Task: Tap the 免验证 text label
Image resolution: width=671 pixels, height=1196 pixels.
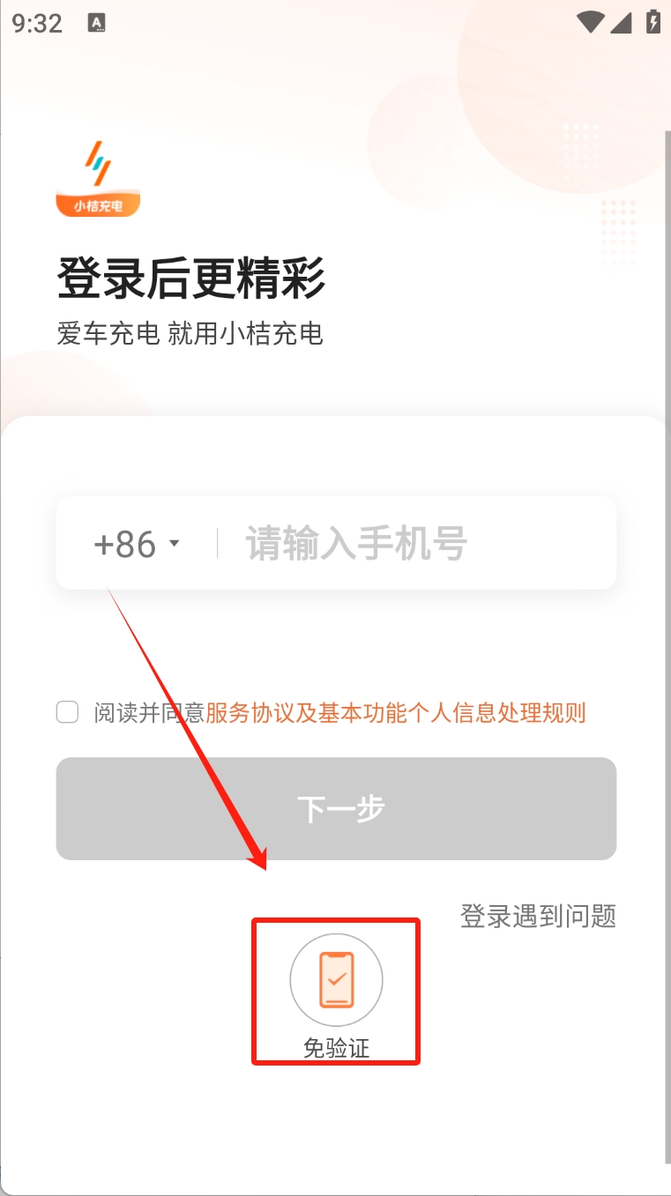Action: tap(336, 1048)
